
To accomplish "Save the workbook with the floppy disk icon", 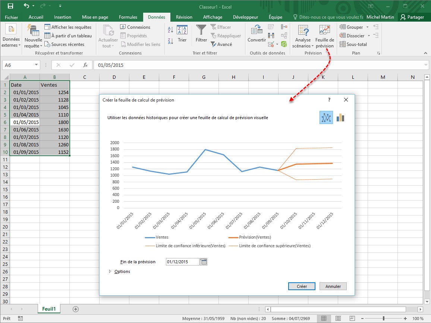I will point(10,6).
